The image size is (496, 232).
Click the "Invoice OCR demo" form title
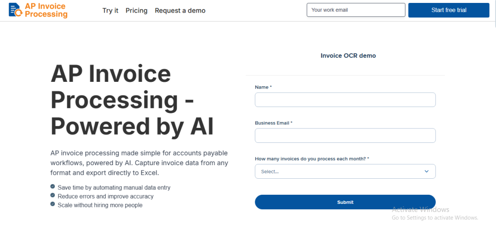[348, 56]
